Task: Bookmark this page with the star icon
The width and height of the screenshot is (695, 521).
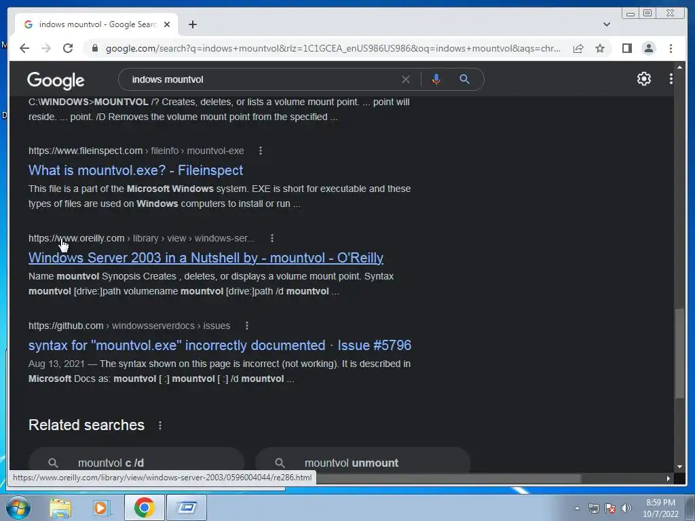Action: pyautogui.click(x=600, y=48)
